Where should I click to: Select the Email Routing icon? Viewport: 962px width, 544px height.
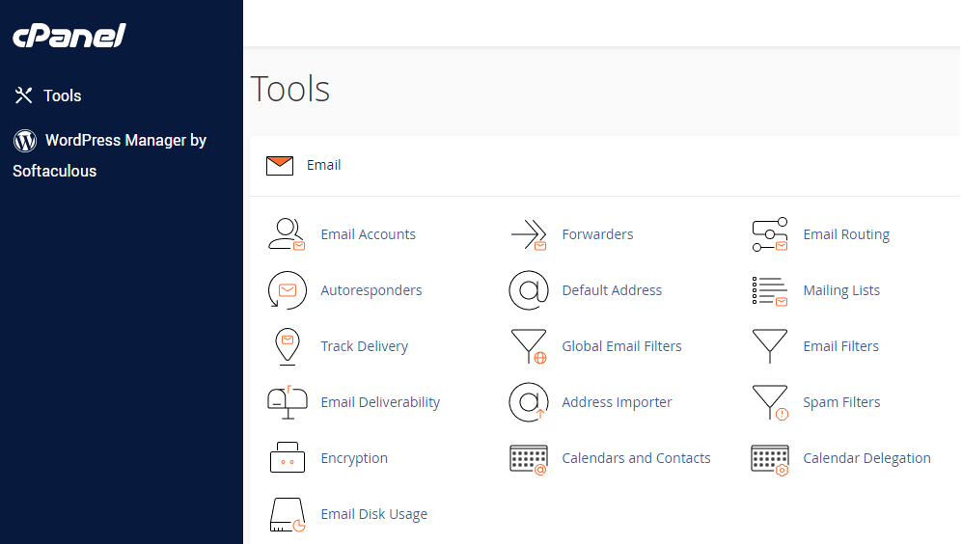tap(769, 234)
